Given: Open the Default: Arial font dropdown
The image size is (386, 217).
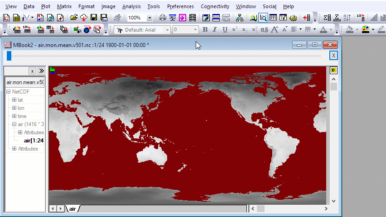Looking at the screenshot, I should tap(167, 30).
